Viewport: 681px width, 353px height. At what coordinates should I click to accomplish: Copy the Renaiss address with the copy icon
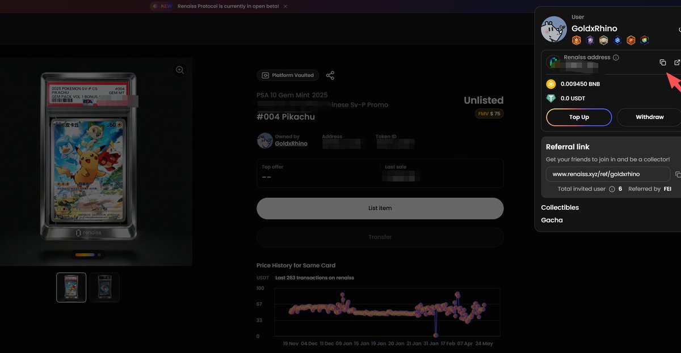point(662,62)
